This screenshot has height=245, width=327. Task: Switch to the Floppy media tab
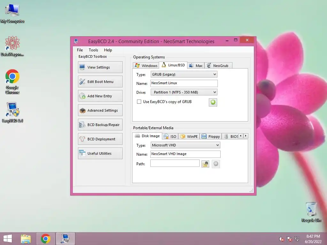click(211, 136)
